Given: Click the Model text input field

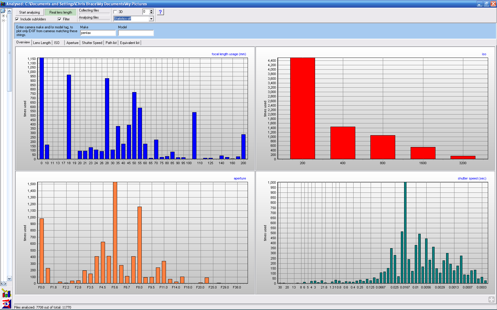Looking at the screenshot, I should coord(136,33).
